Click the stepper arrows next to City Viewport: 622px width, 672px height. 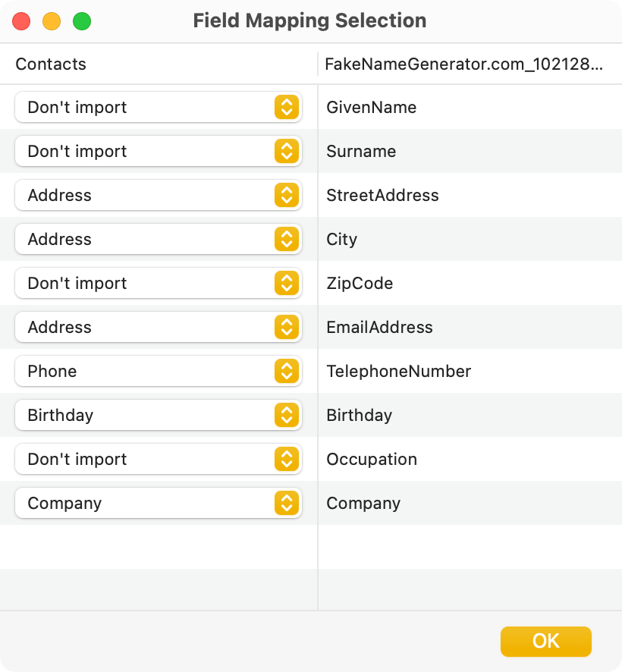[x=286, y=240]
